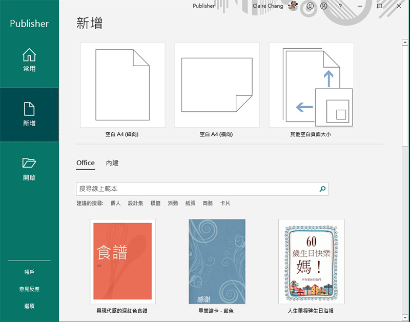Switch to the Office templates tab

tap(86, 163)
